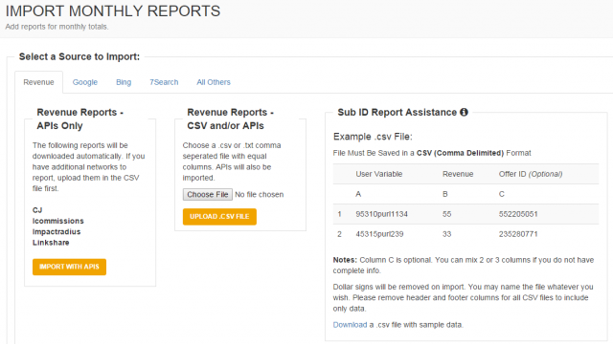Click revenue value 55

tap(447, 214)
